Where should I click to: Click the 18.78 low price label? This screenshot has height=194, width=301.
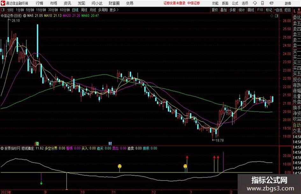click(x=219, y=140)
